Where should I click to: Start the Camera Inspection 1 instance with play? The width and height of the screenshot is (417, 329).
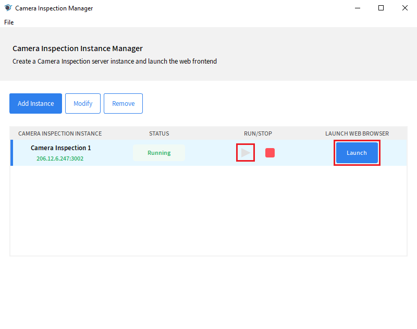point(246,153)
